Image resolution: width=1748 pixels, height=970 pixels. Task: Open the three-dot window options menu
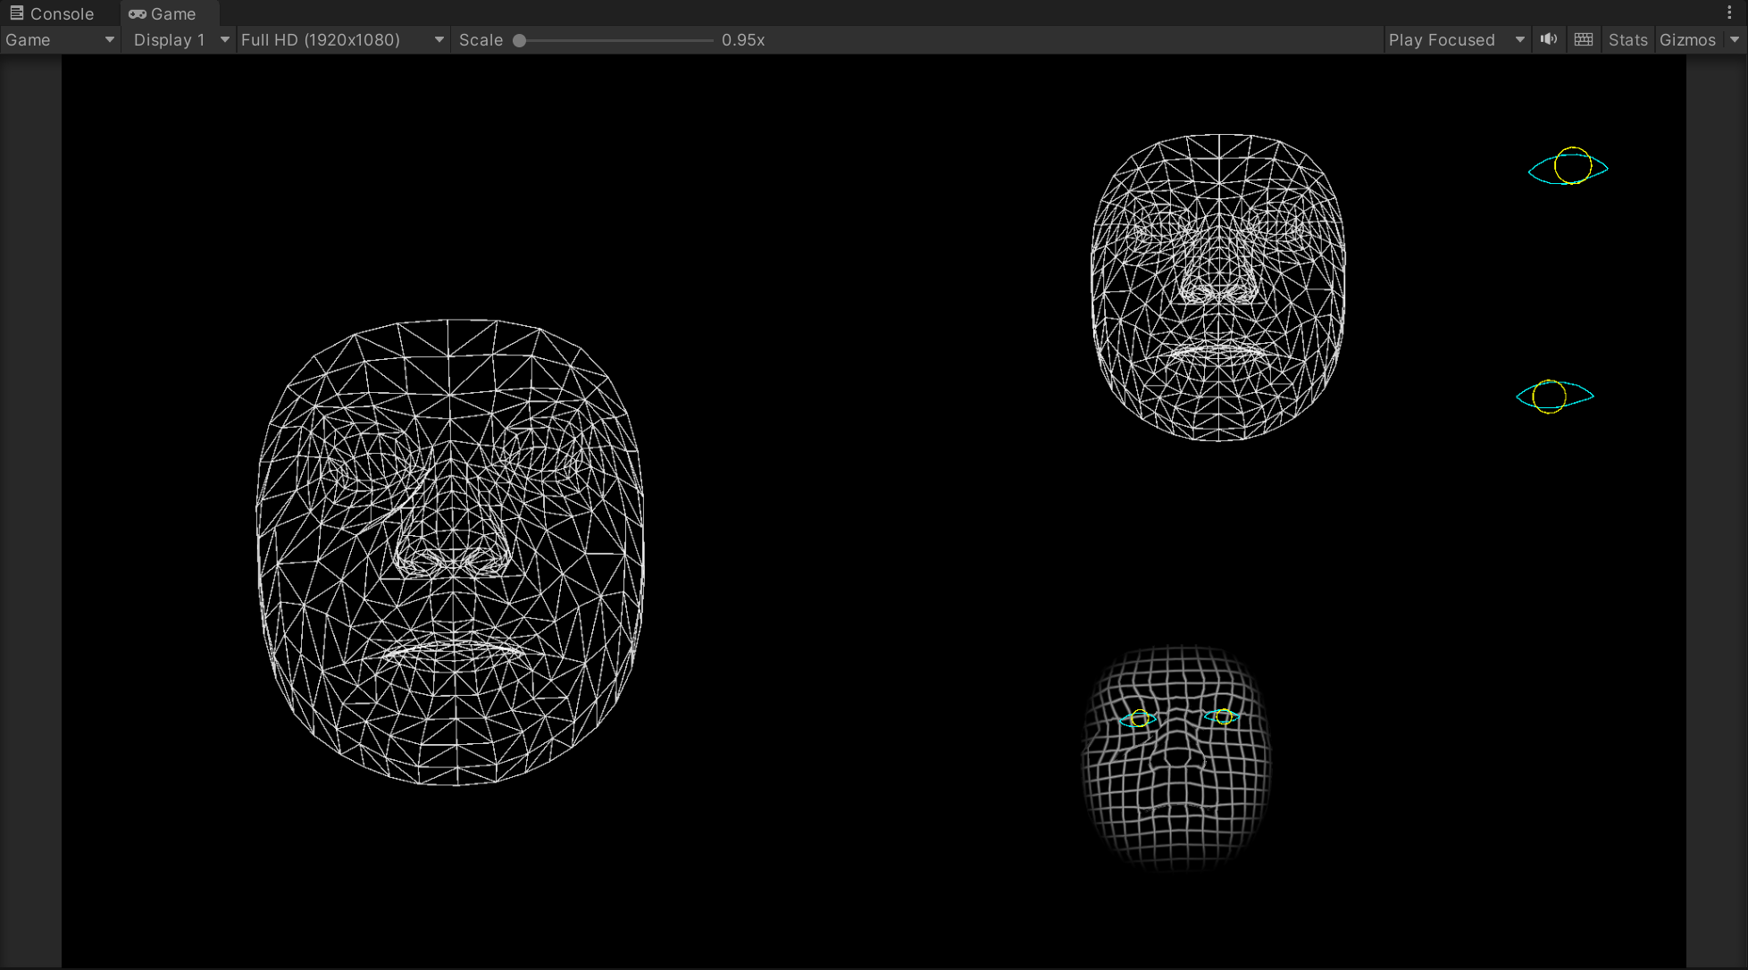1729,13
